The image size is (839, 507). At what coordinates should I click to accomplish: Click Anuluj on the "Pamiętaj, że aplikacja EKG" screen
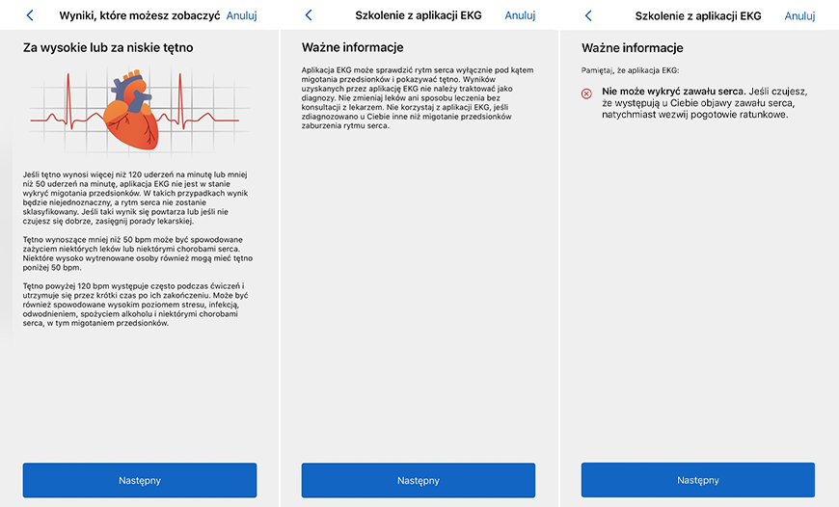tap(799, 15)
